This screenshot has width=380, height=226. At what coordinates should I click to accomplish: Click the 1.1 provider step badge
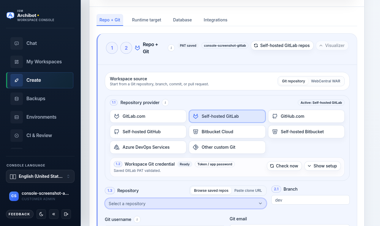tap(114, 103)
